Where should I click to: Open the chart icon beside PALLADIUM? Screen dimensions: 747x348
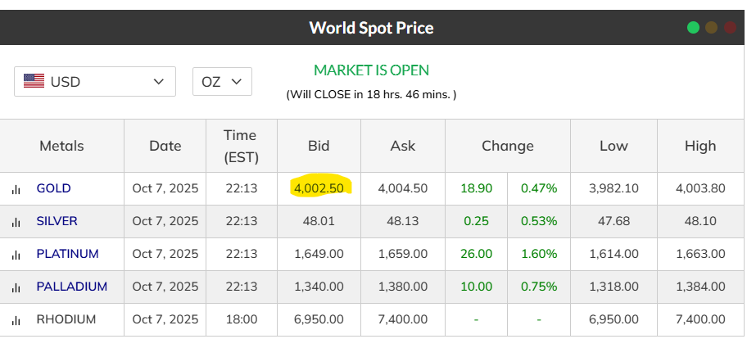pos(16,287)
